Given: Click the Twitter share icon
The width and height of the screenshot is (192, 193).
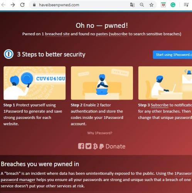Looking at the screenshot, I should (88, 146).
